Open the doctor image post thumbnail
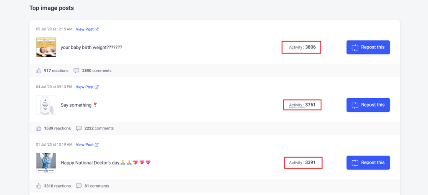The height and width of the screenshot is (195, 428). [x=46, y=162]
